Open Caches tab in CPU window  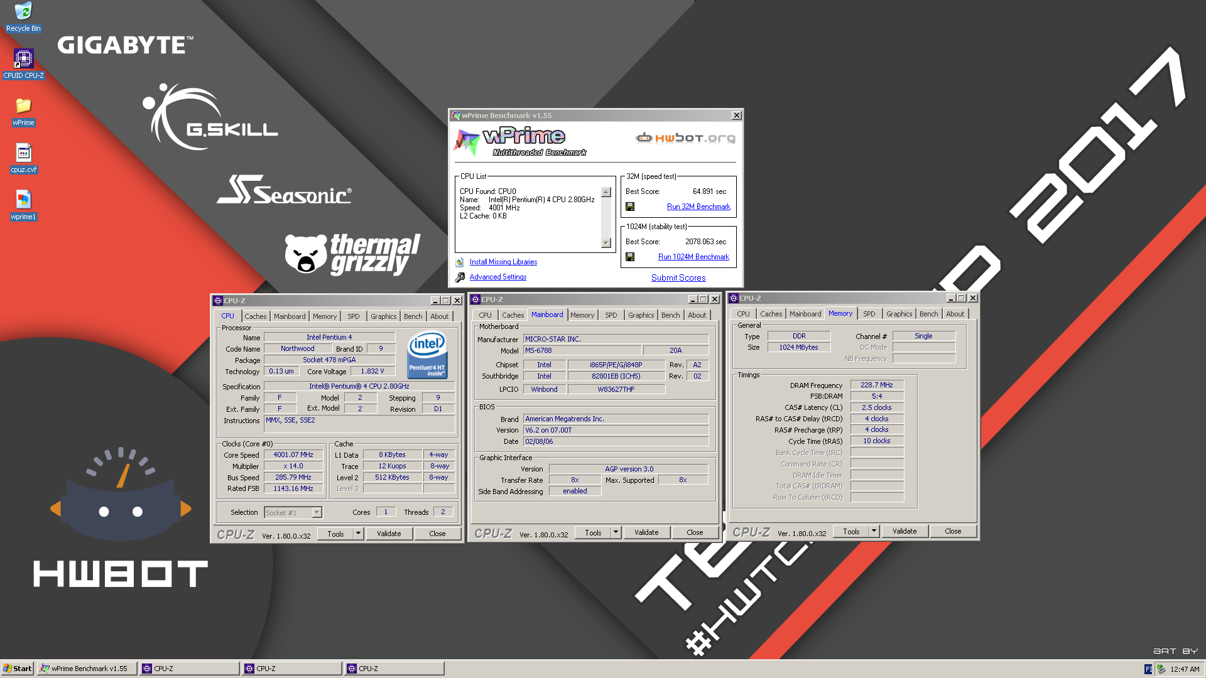[x=256, y=316]
